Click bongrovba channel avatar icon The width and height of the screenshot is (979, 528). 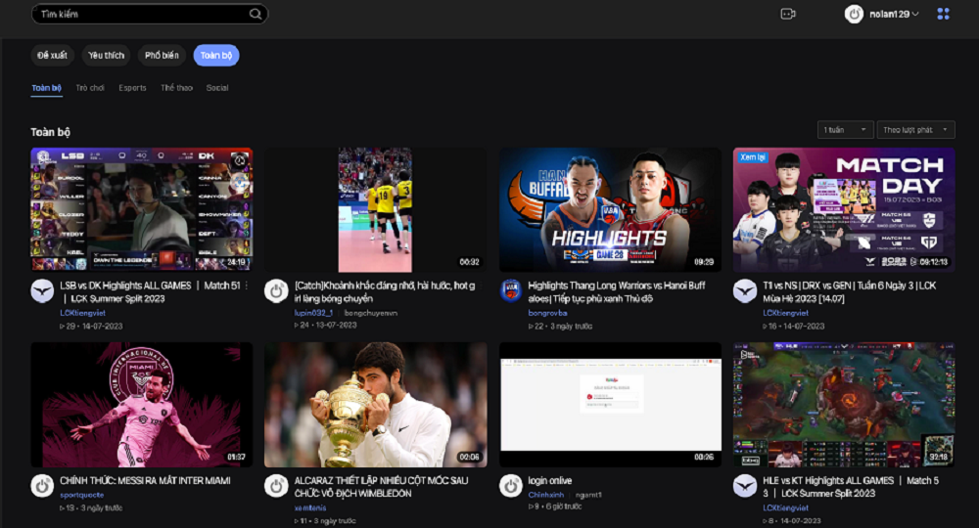pyautogui.click(x=510, y=290)
